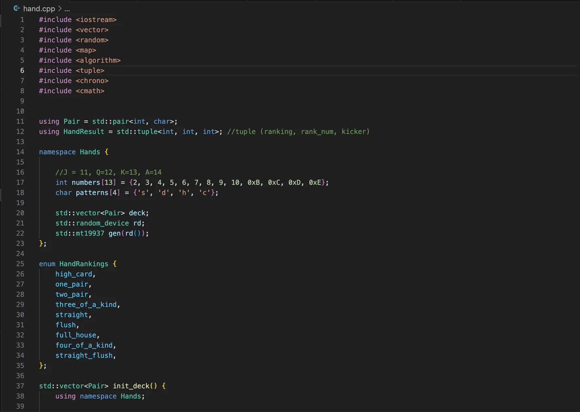Click the 'straight_flush' enumerator
580x412 pixels.
[84, 356]
